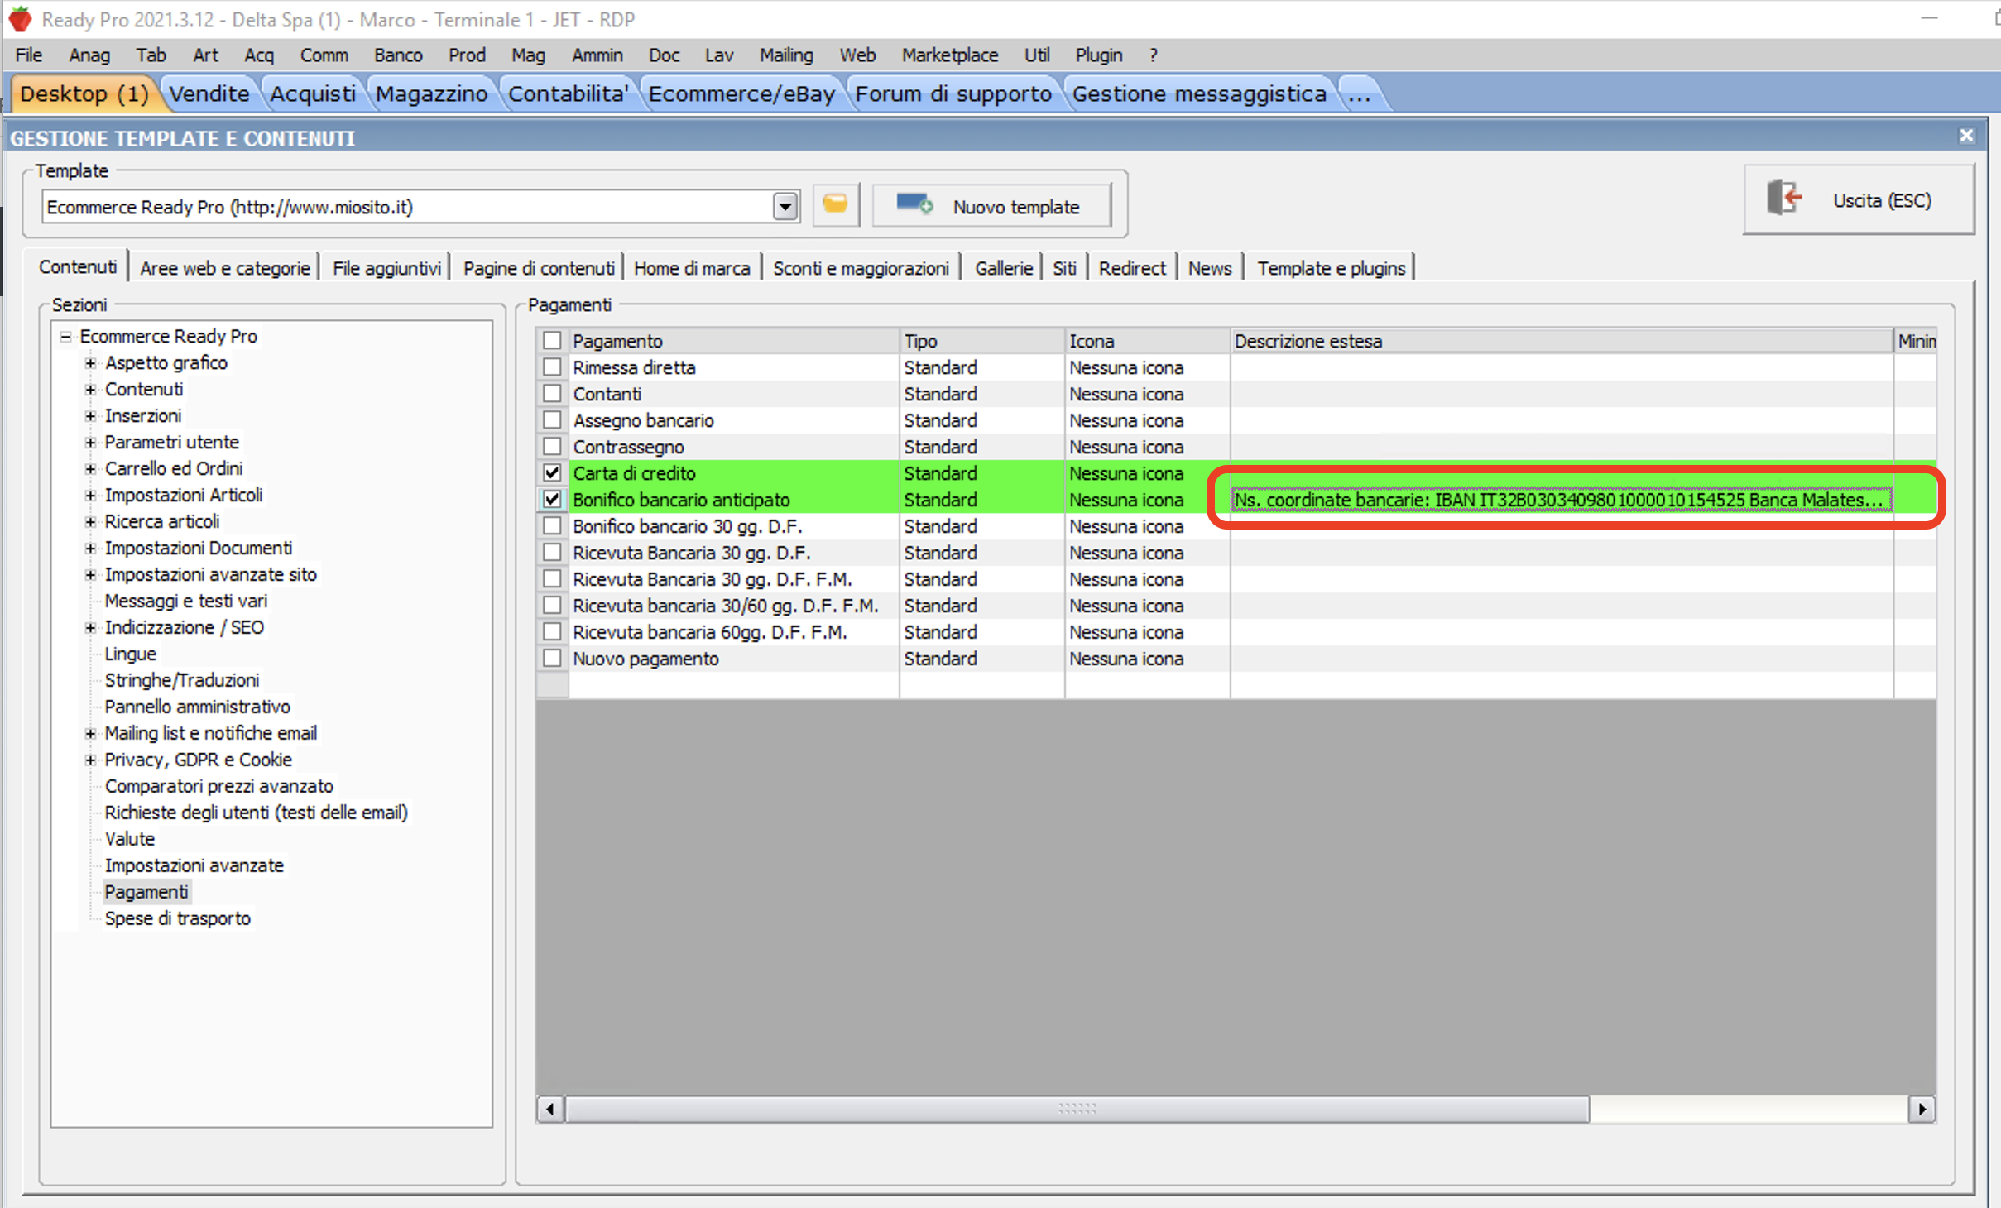Click the Nuovo template monitor icon
2001x1208 pixels.
tap(914, 204)
